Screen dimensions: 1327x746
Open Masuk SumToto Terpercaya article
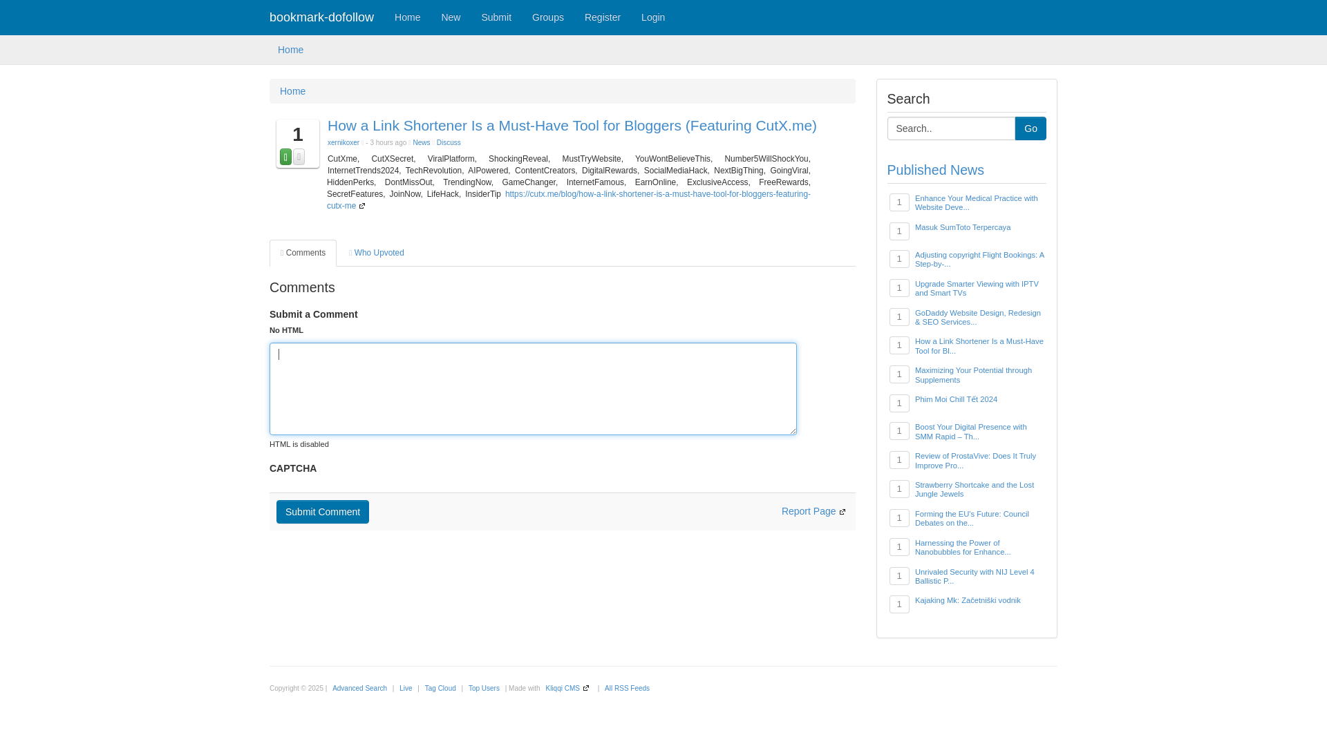click(x=963, y=227)
